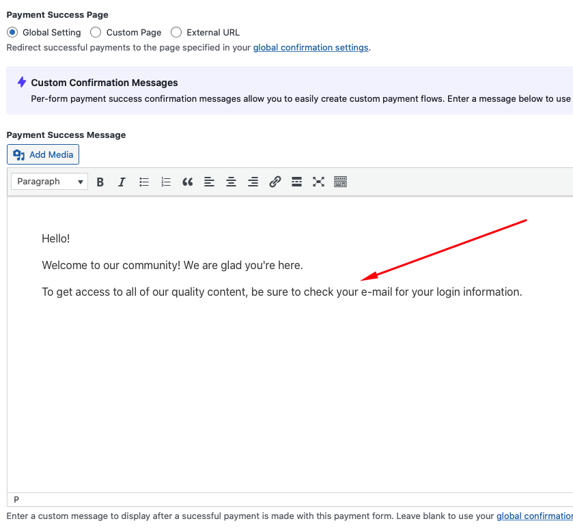Open the insert/edit link tool
The height and width of the screenshot is (532, 573).
coord(275,182)
